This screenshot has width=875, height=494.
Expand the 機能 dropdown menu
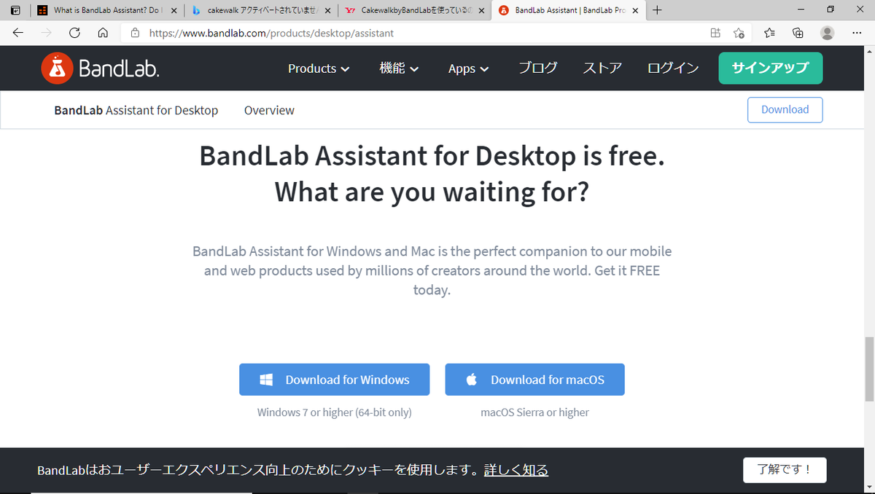[x=400, y=68]
